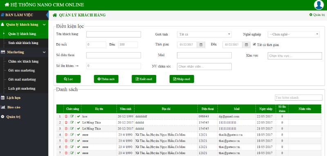Focus the Số lần khám >= input field
The height and width of the screenshot is (156, 327).
[114, 66]
